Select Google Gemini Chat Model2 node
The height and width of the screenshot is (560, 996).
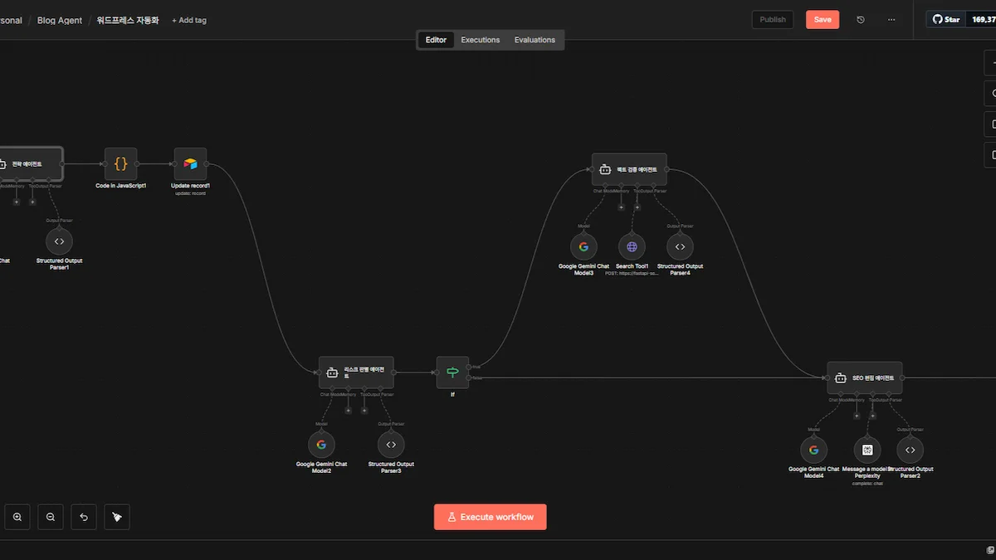click(321, 444)
